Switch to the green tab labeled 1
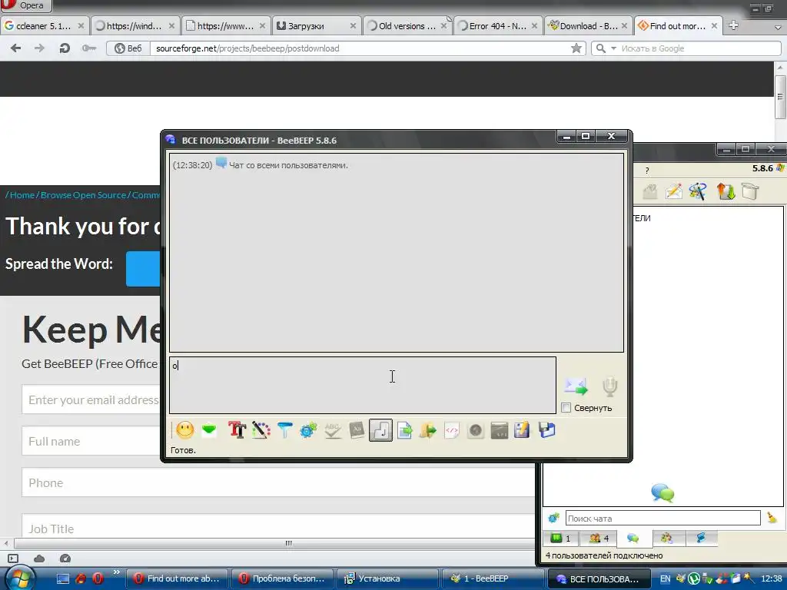The height and width of the screenshot is (590, 787). [561, 539]
